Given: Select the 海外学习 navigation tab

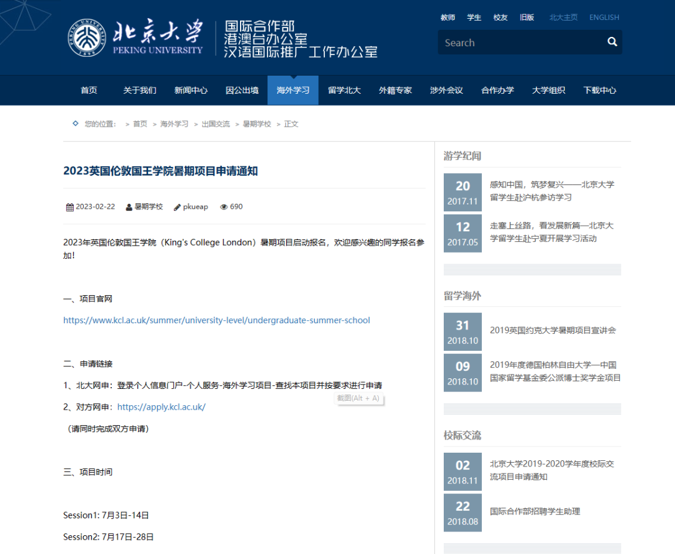Looking at the screenshot, I should 292,91.
